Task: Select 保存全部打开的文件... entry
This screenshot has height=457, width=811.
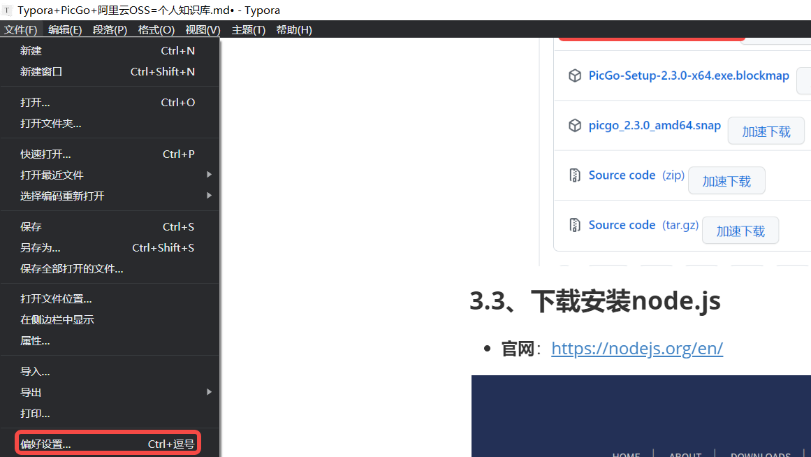Action: (x=110, y=268)
